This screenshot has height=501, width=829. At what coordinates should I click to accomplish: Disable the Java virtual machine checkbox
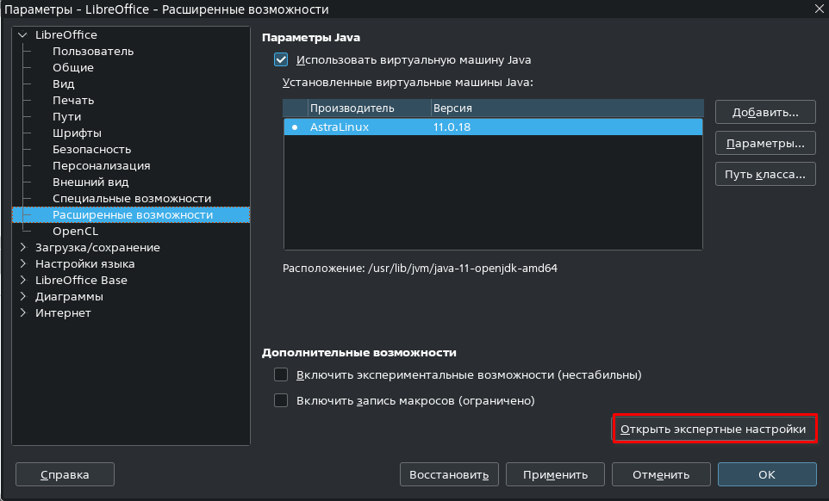280,60
